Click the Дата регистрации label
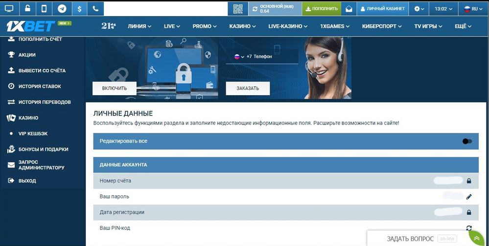 (x=122, y=212)
